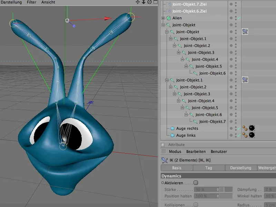Collapse Joint-Objekt.1 directly below IK-tagged Joint-Objekt

[171, 39]
